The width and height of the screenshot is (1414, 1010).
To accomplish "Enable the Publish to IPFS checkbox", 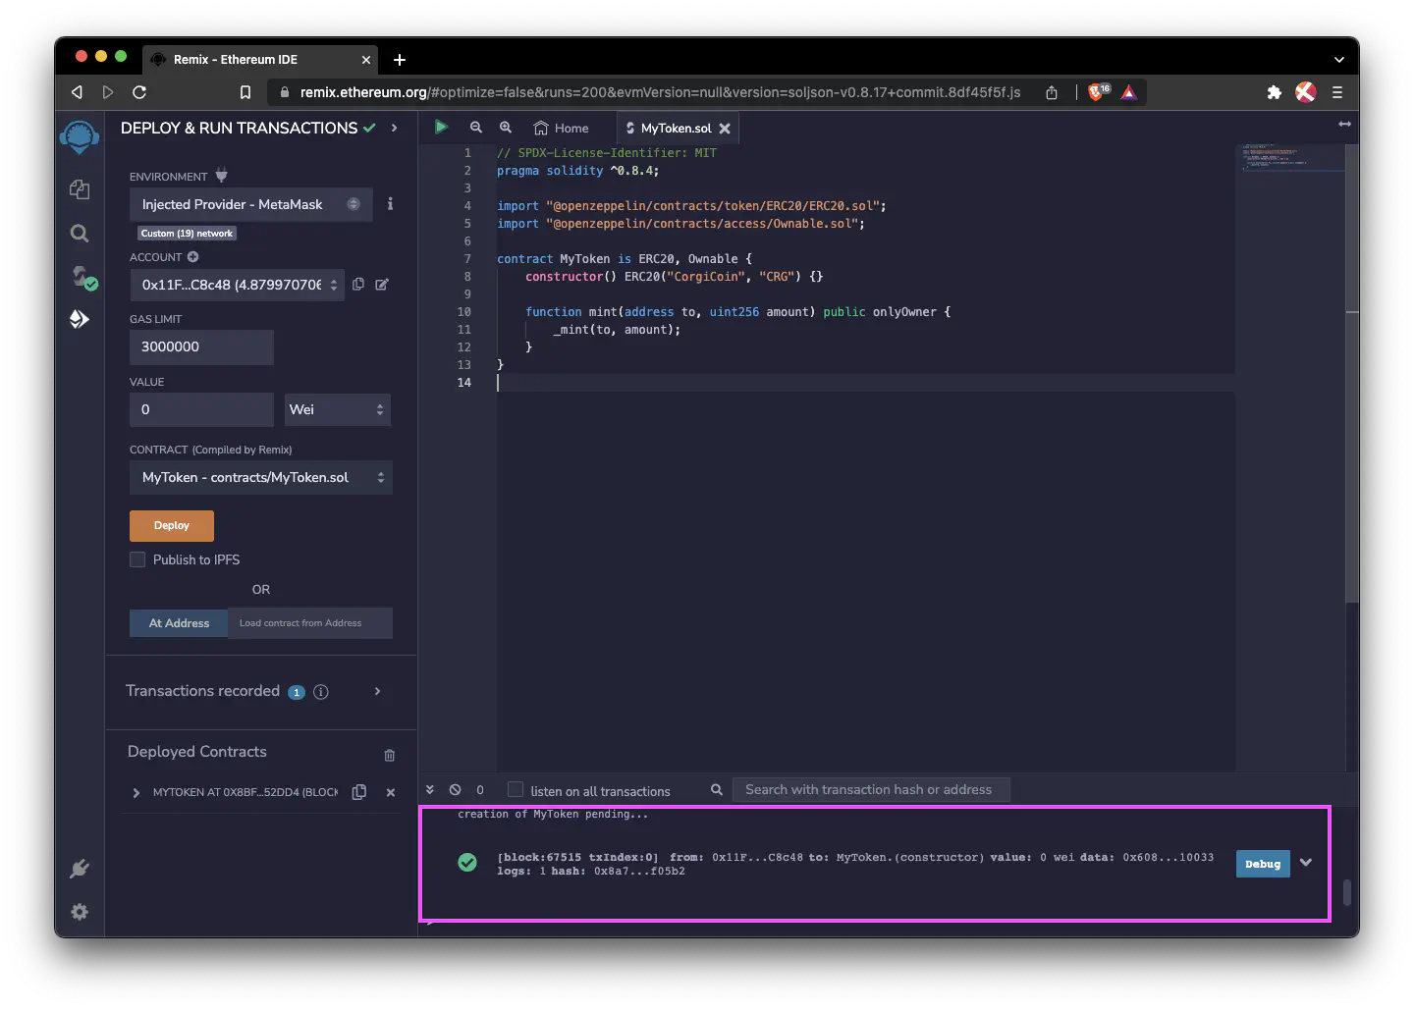I will point(137,559).
